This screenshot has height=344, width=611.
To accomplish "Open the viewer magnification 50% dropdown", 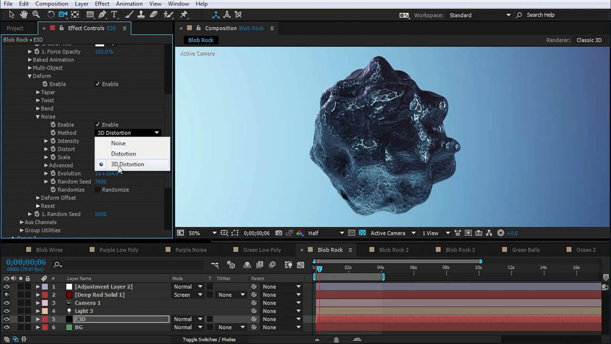I will coord(202,233).
